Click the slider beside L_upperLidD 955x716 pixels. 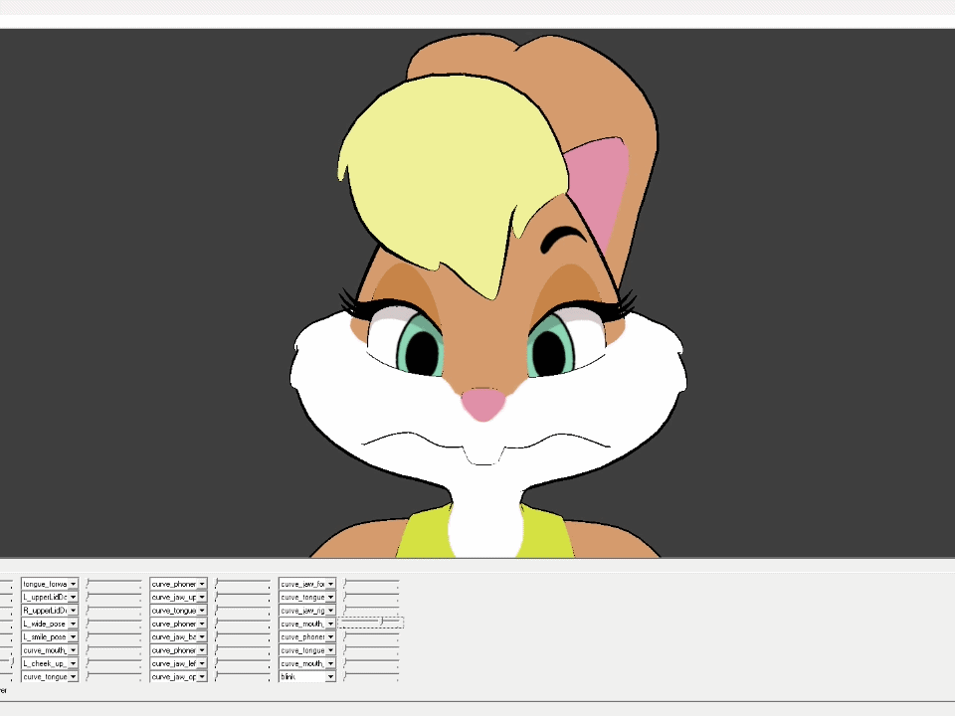[113, 597]
